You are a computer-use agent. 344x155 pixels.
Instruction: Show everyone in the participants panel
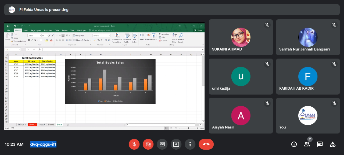point(307,144)
